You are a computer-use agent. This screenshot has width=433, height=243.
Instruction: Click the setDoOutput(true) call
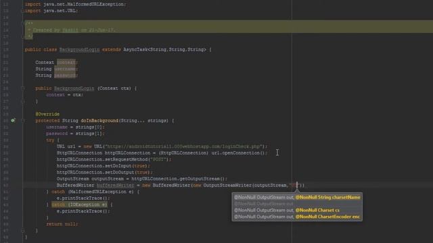(x=128, y=172)
